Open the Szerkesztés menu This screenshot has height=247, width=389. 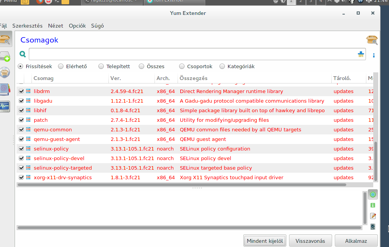coord(27,26)
